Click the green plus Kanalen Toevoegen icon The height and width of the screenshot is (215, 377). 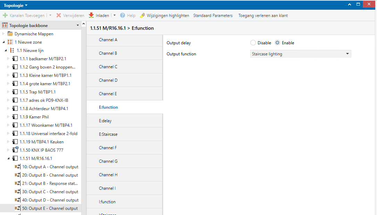[x=5, y=16]
